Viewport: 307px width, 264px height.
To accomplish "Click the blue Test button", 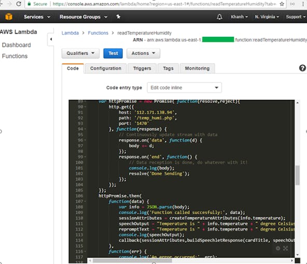I will tap(113, 53).
